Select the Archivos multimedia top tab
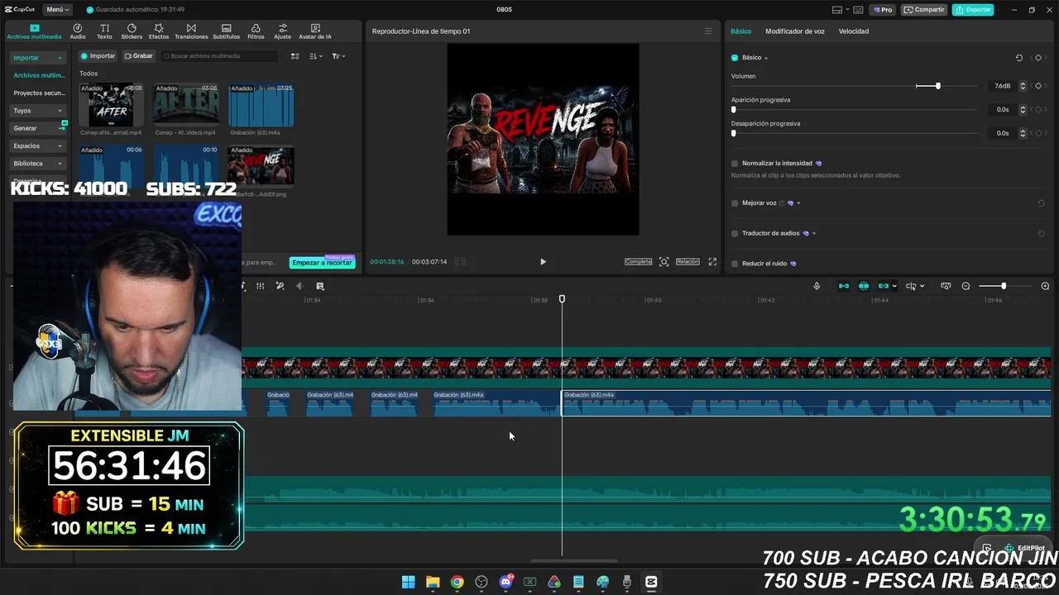The height and width of the screenshot is (595, 1059). [34, 31]
